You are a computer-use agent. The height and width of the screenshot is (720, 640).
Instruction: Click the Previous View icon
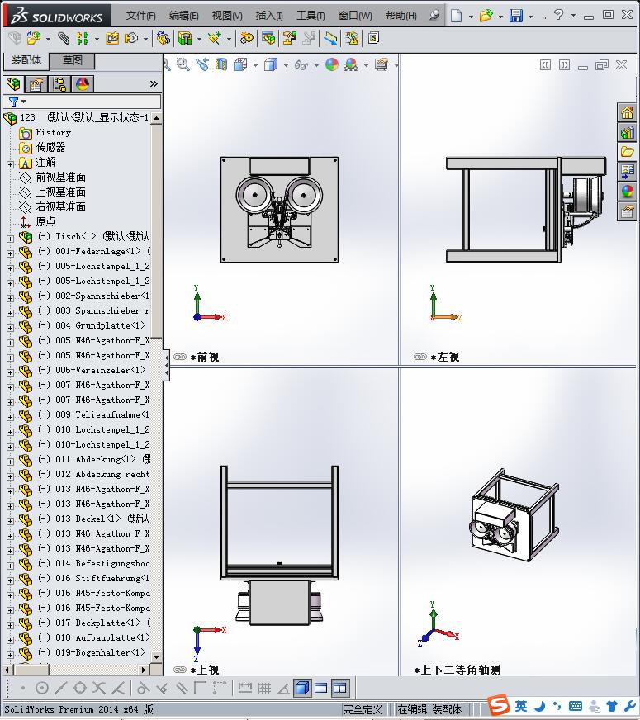tap(202, 64)
